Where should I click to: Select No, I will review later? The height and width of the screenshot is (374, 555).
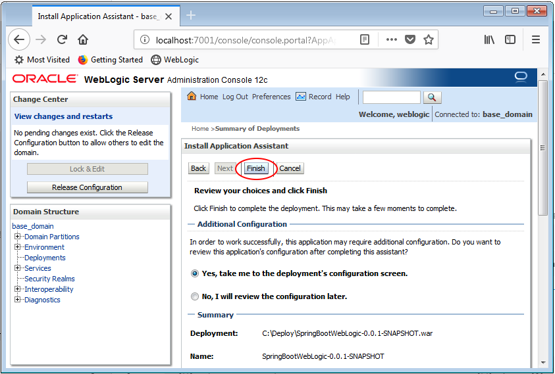pyautogui.click(x=195, y=296)
